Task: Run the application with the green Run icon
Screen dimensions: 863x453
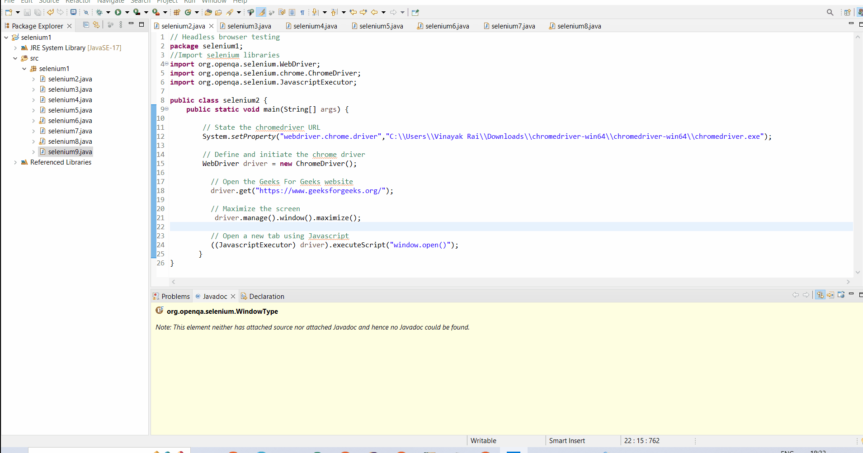Action: click(119, 12)
